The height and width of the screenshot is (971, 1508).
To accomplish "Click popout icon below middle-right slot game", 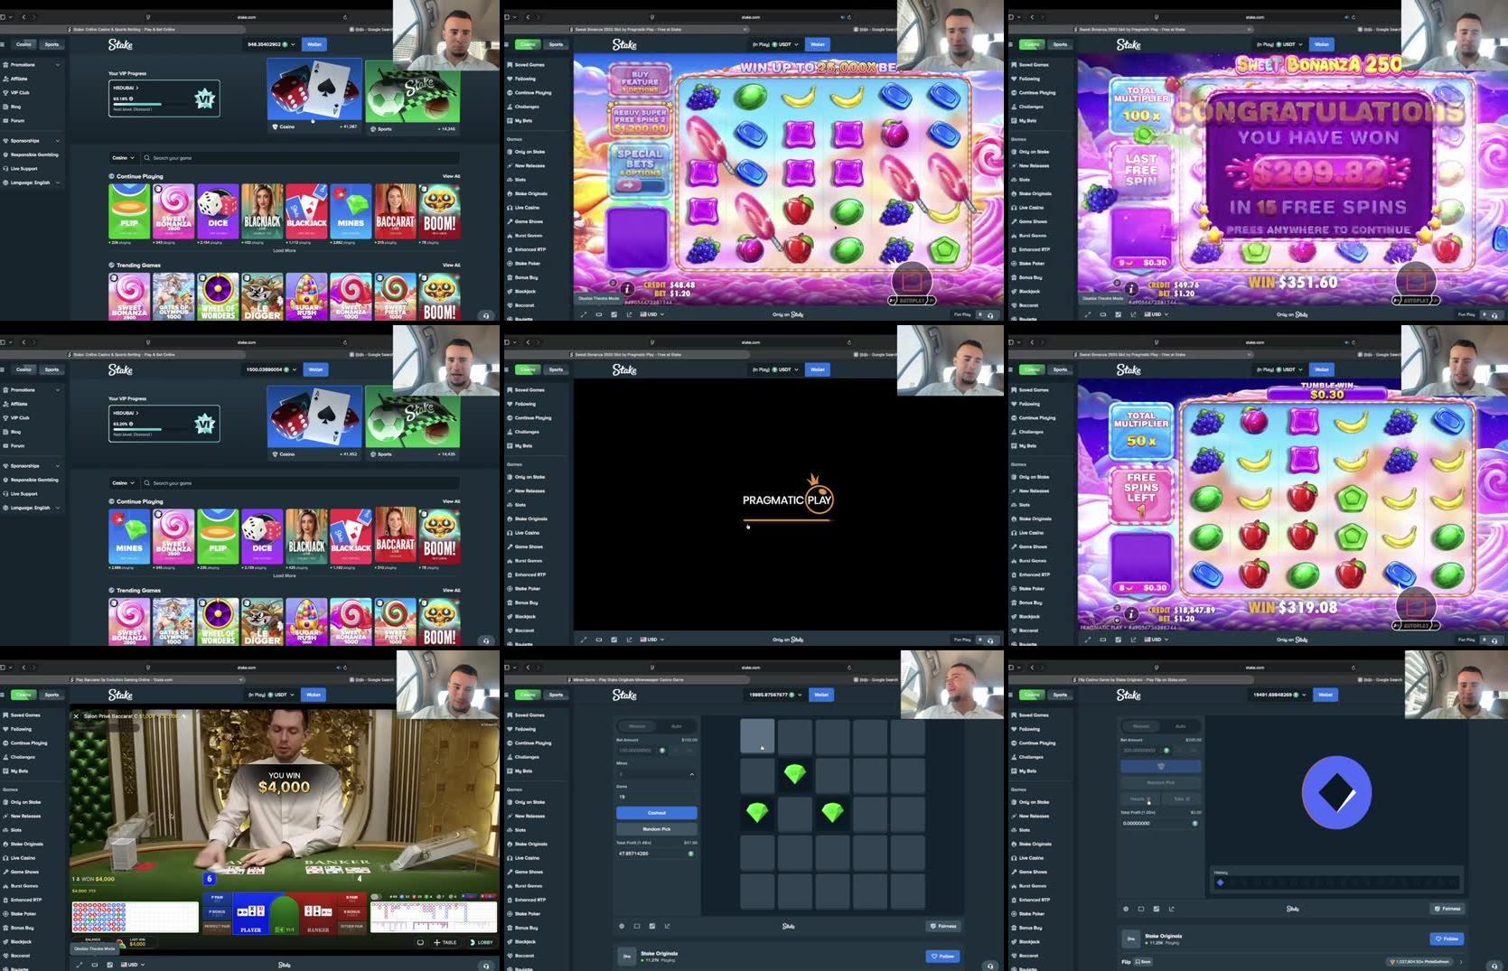I will point(1134,640).
